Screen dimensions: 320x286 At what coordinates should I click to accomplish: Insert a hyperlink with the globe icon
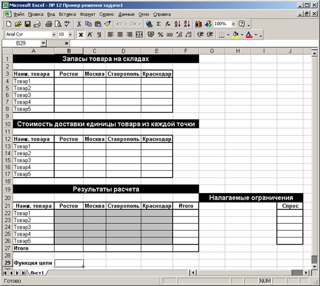pyautogui.click(x=149, y=24)
